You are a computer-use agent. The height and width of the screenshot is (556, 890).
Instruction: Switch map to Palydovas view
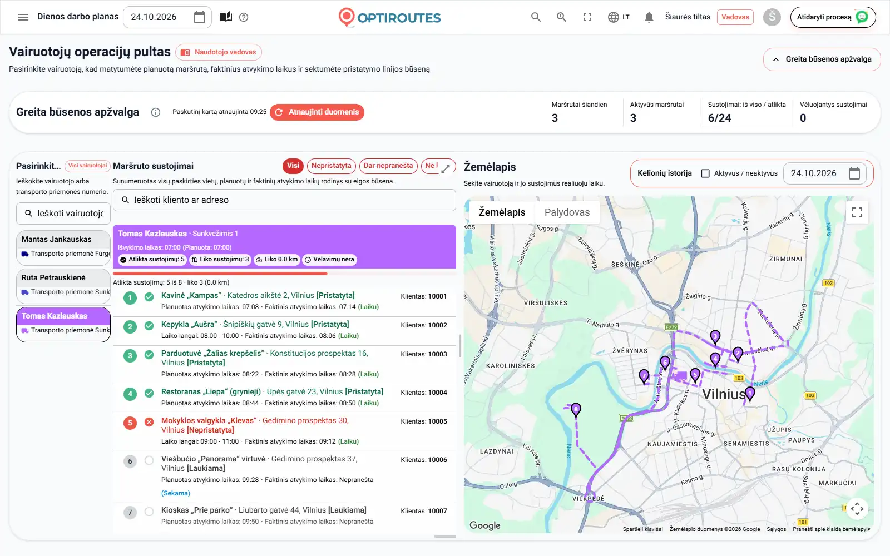[567, 212]
